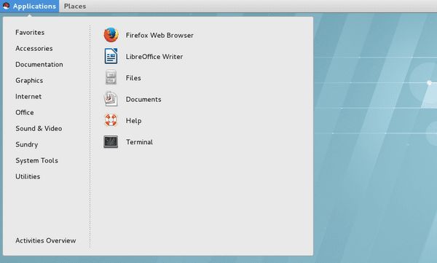Open the Sundry category
This screenshot has width=437, height=263.
(x=27, y=144)
